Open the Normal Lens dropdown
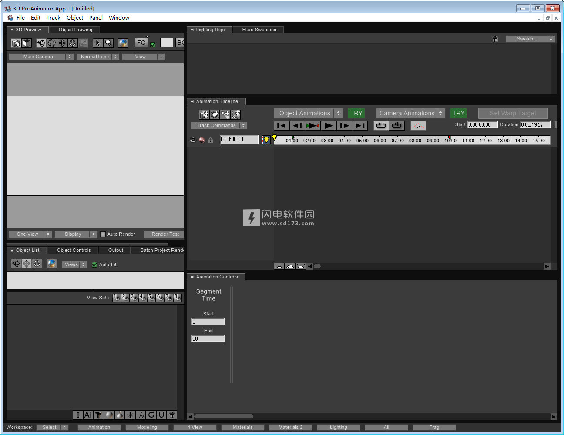Image resolution: width=564 pixels, height=435 pixels. click(x=97, y=57)
